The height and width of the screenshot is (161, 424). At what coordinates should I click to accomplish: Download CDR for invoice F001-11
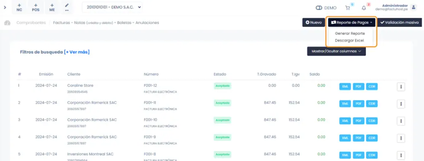(x=372, y=104)
